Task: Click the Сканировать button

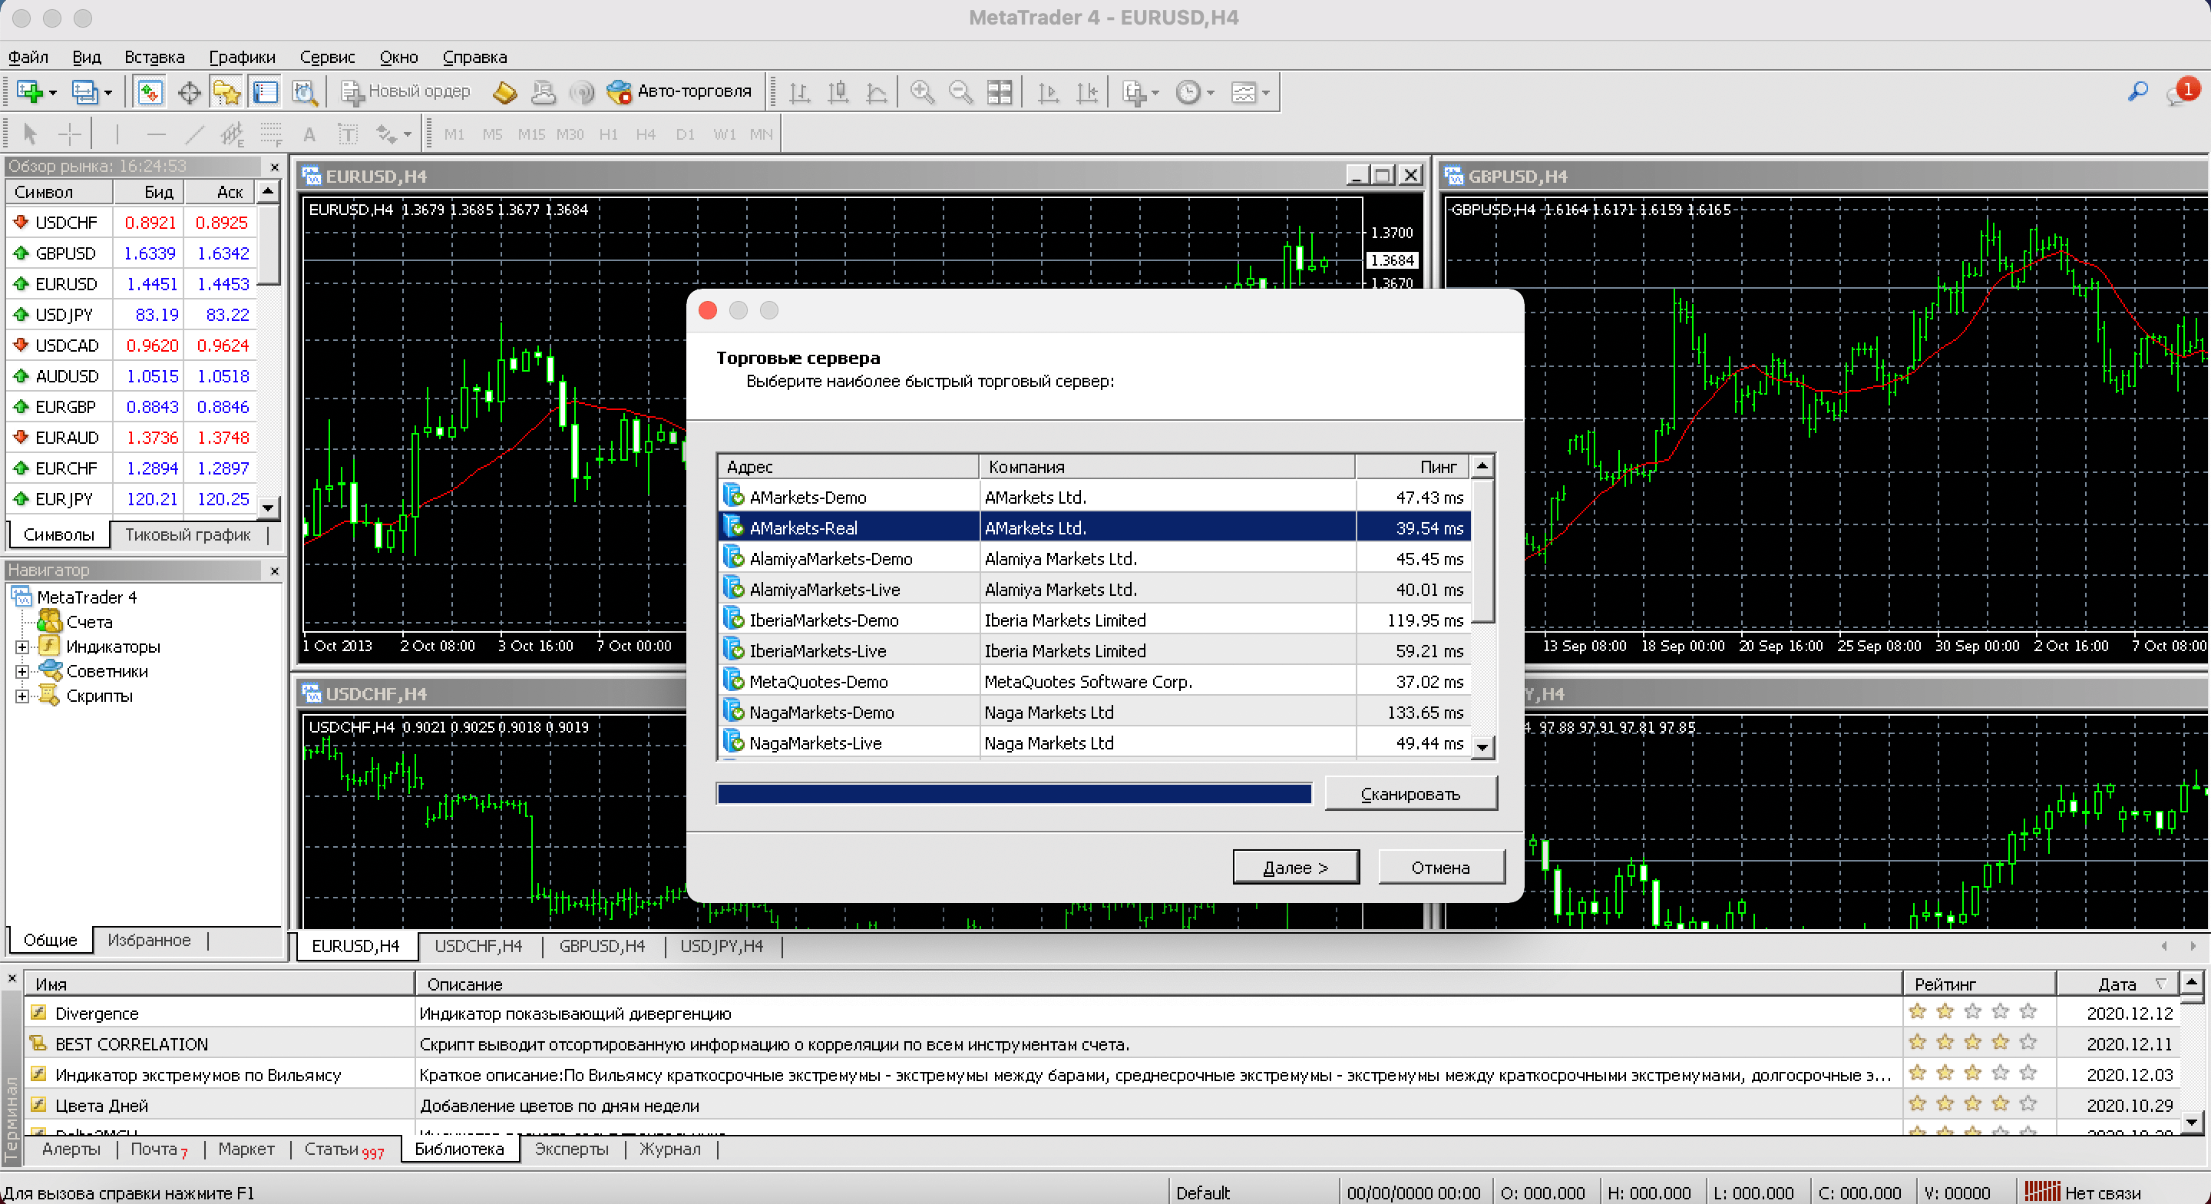Action: click(1410, 793)
